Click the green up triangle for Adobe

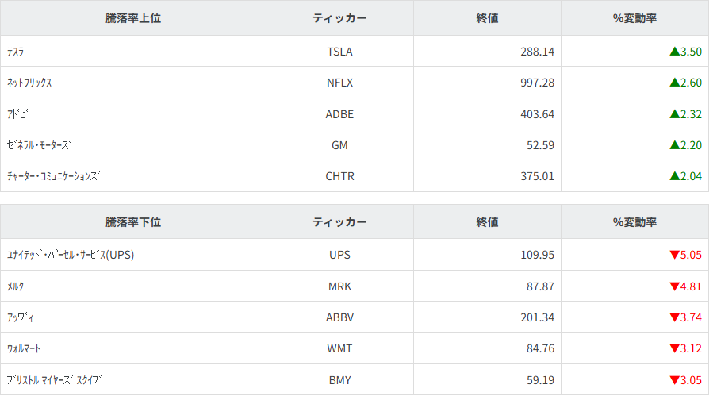click(x=674, y=113)
